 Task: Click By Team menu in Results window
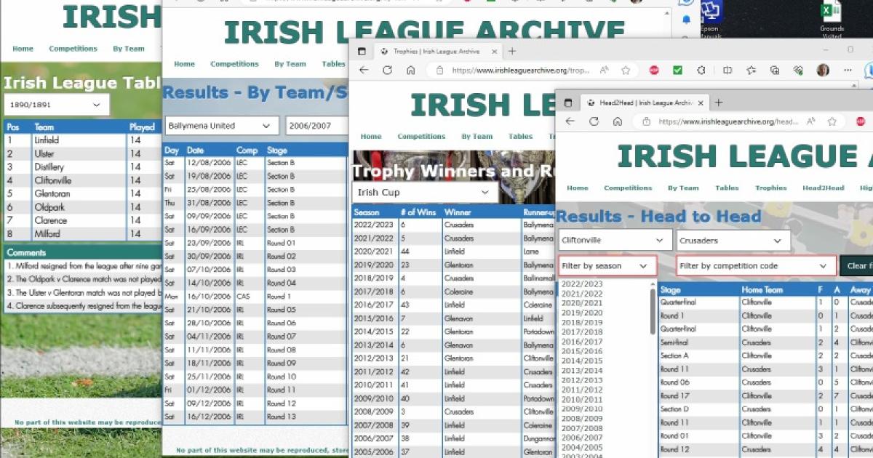(290, 64)
